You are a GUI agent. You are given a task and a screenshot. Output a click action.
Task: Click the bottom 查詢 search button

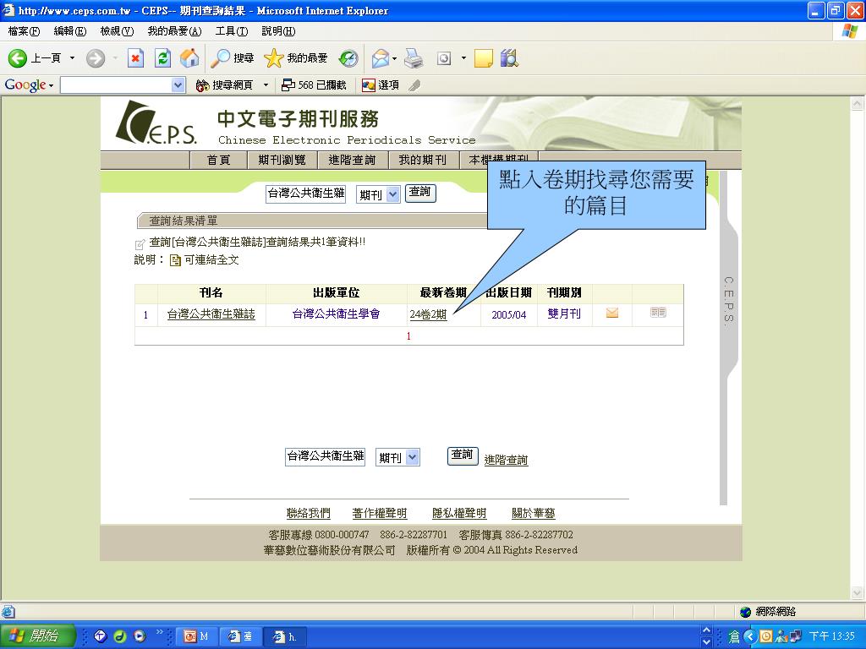point(463,455)
